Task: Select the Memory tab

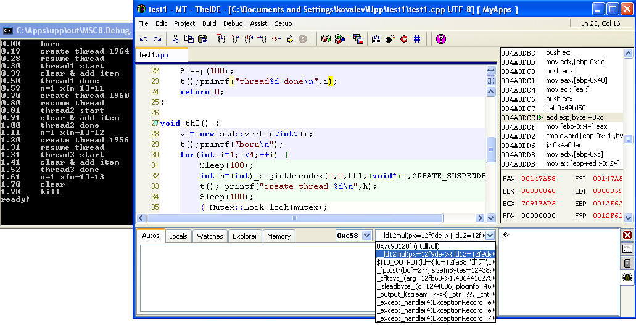Action: click(279, 236)
